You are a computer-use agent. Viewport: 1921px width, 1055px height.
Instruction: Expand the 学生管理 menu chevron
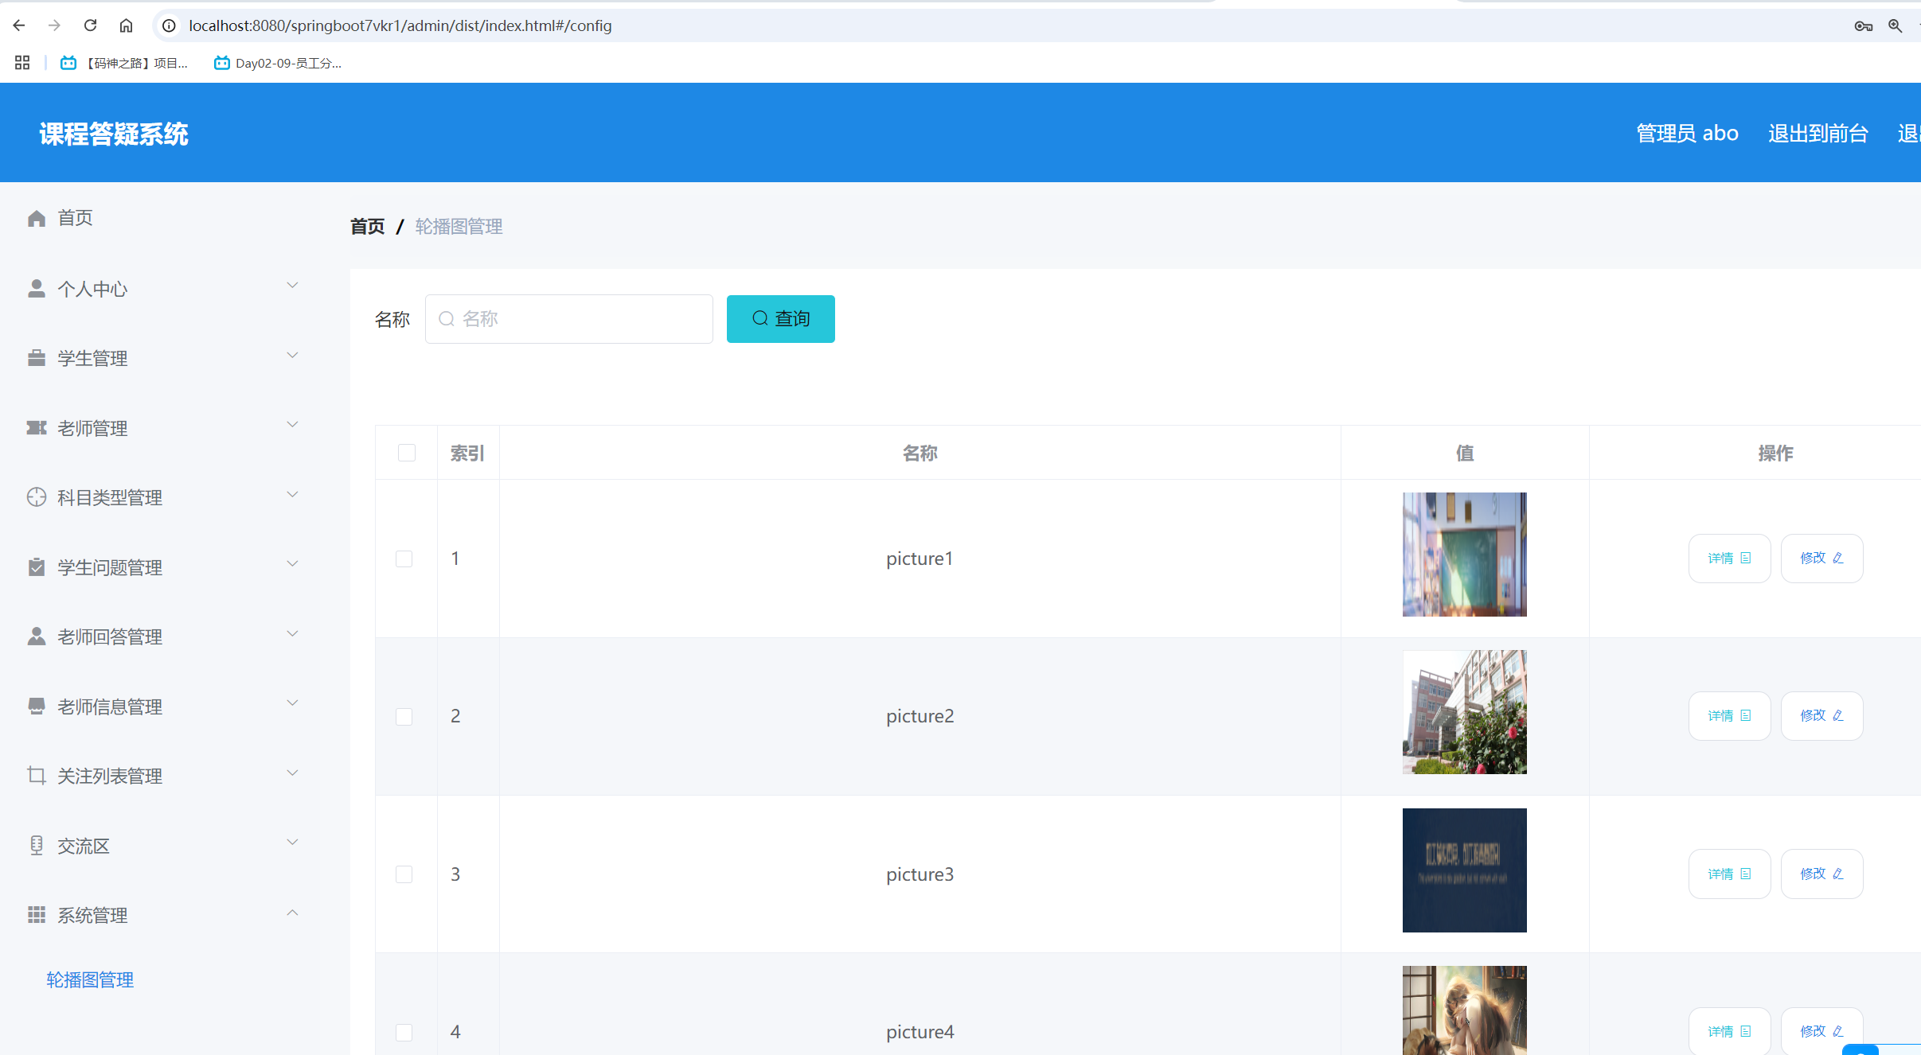292,355
